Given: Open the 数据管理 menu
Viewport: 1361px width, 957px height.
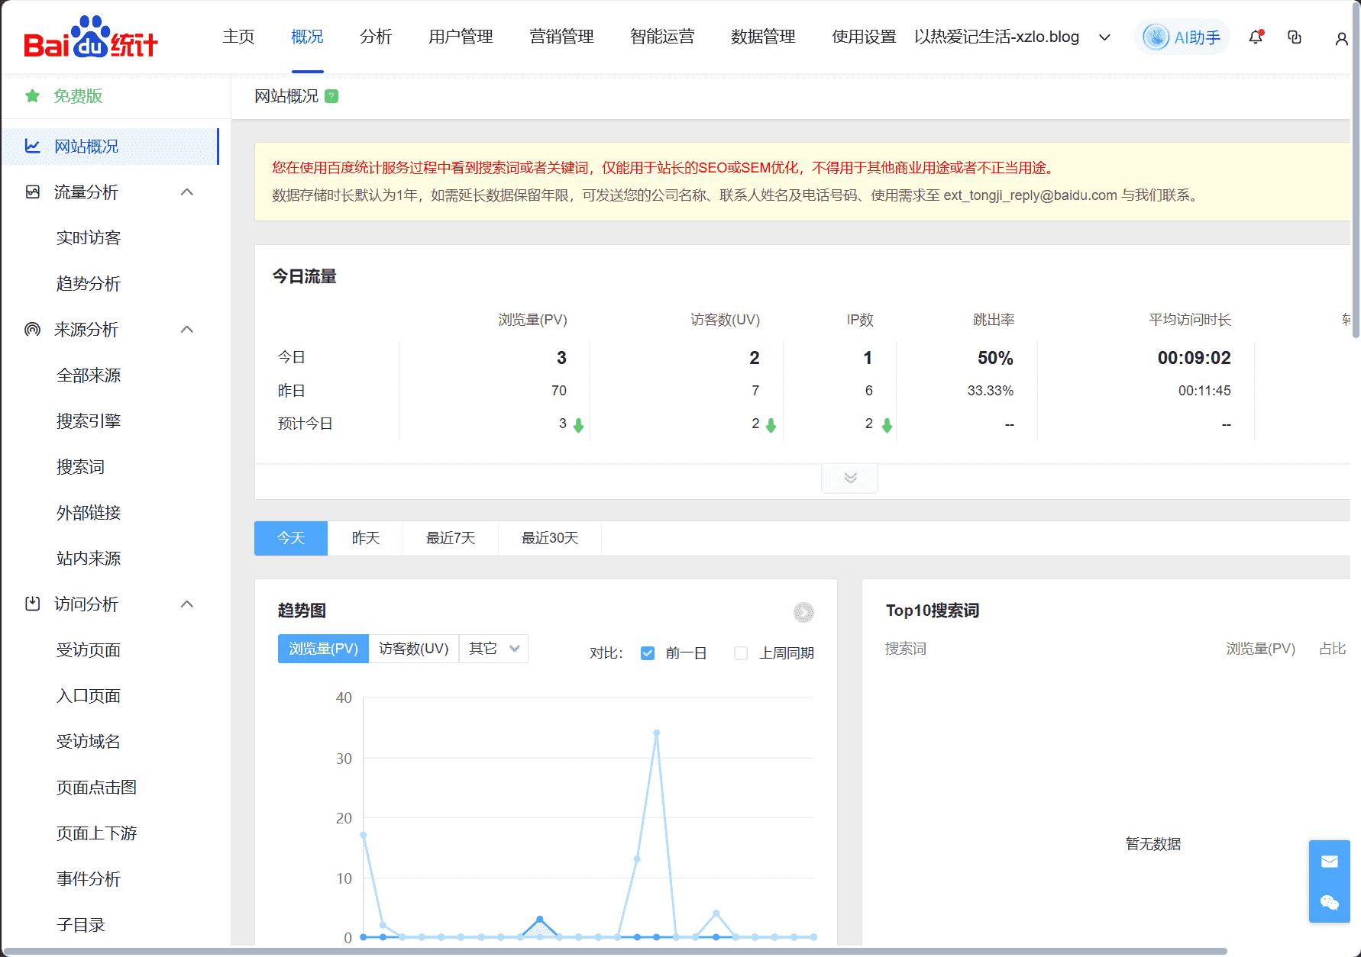Looking at the screenshot, I should [x=762, y=37].
